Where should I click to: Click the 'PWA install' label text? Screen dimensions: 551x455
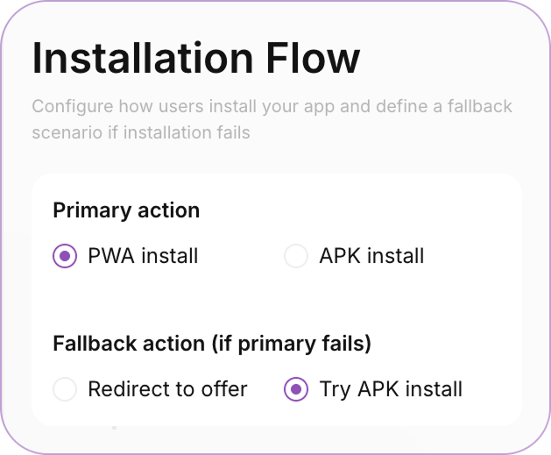pyautogui.click(x=143, y=256)
